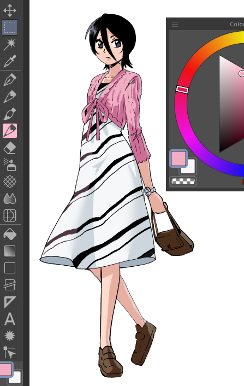This screenshot has width=244, height=386.
Task: Select the Move layer tool
Action: point(10,10)
